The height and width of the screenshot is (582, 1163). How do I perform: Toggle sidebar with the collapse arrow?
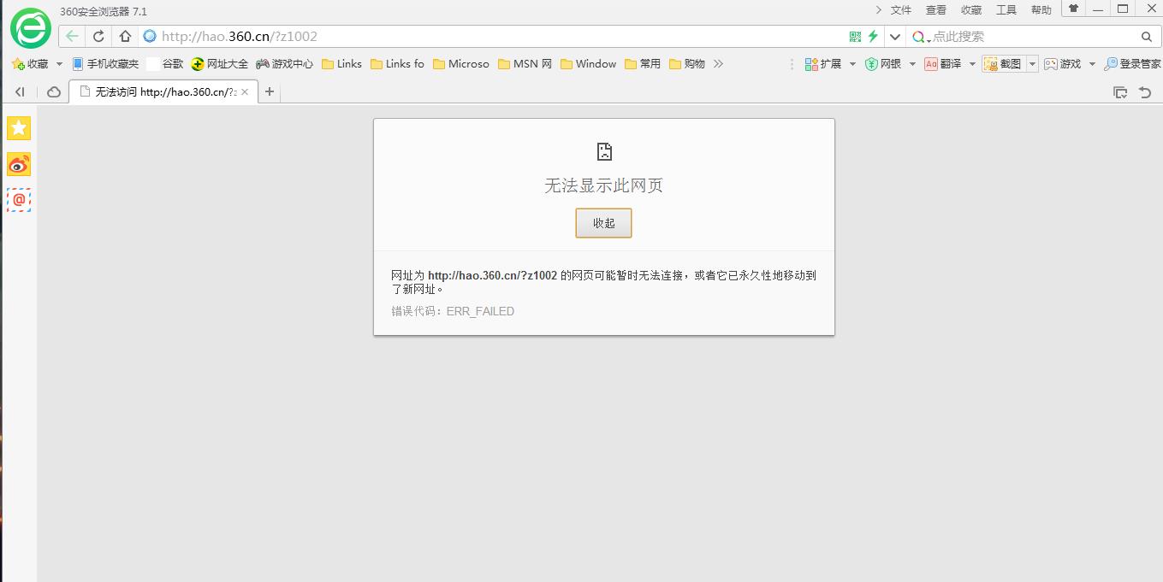tap(20, 91)
